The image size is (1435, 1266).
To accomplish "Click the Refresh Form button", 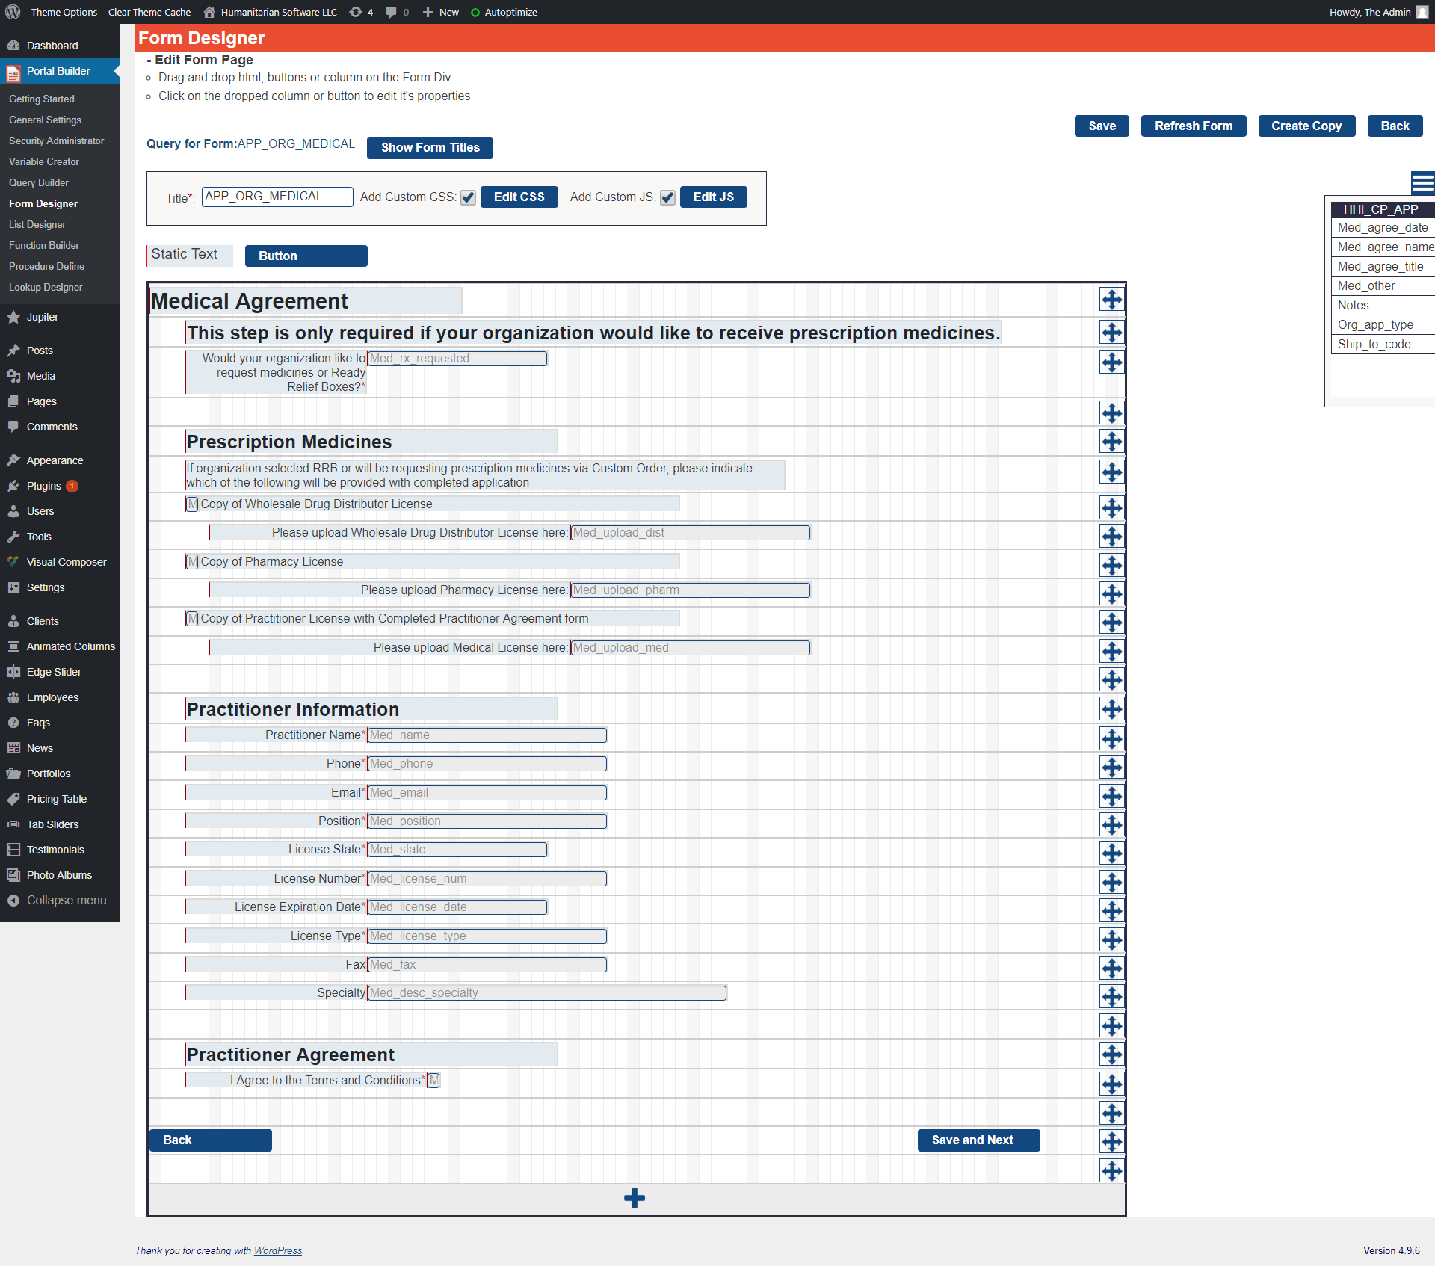I will (1193, 126).
